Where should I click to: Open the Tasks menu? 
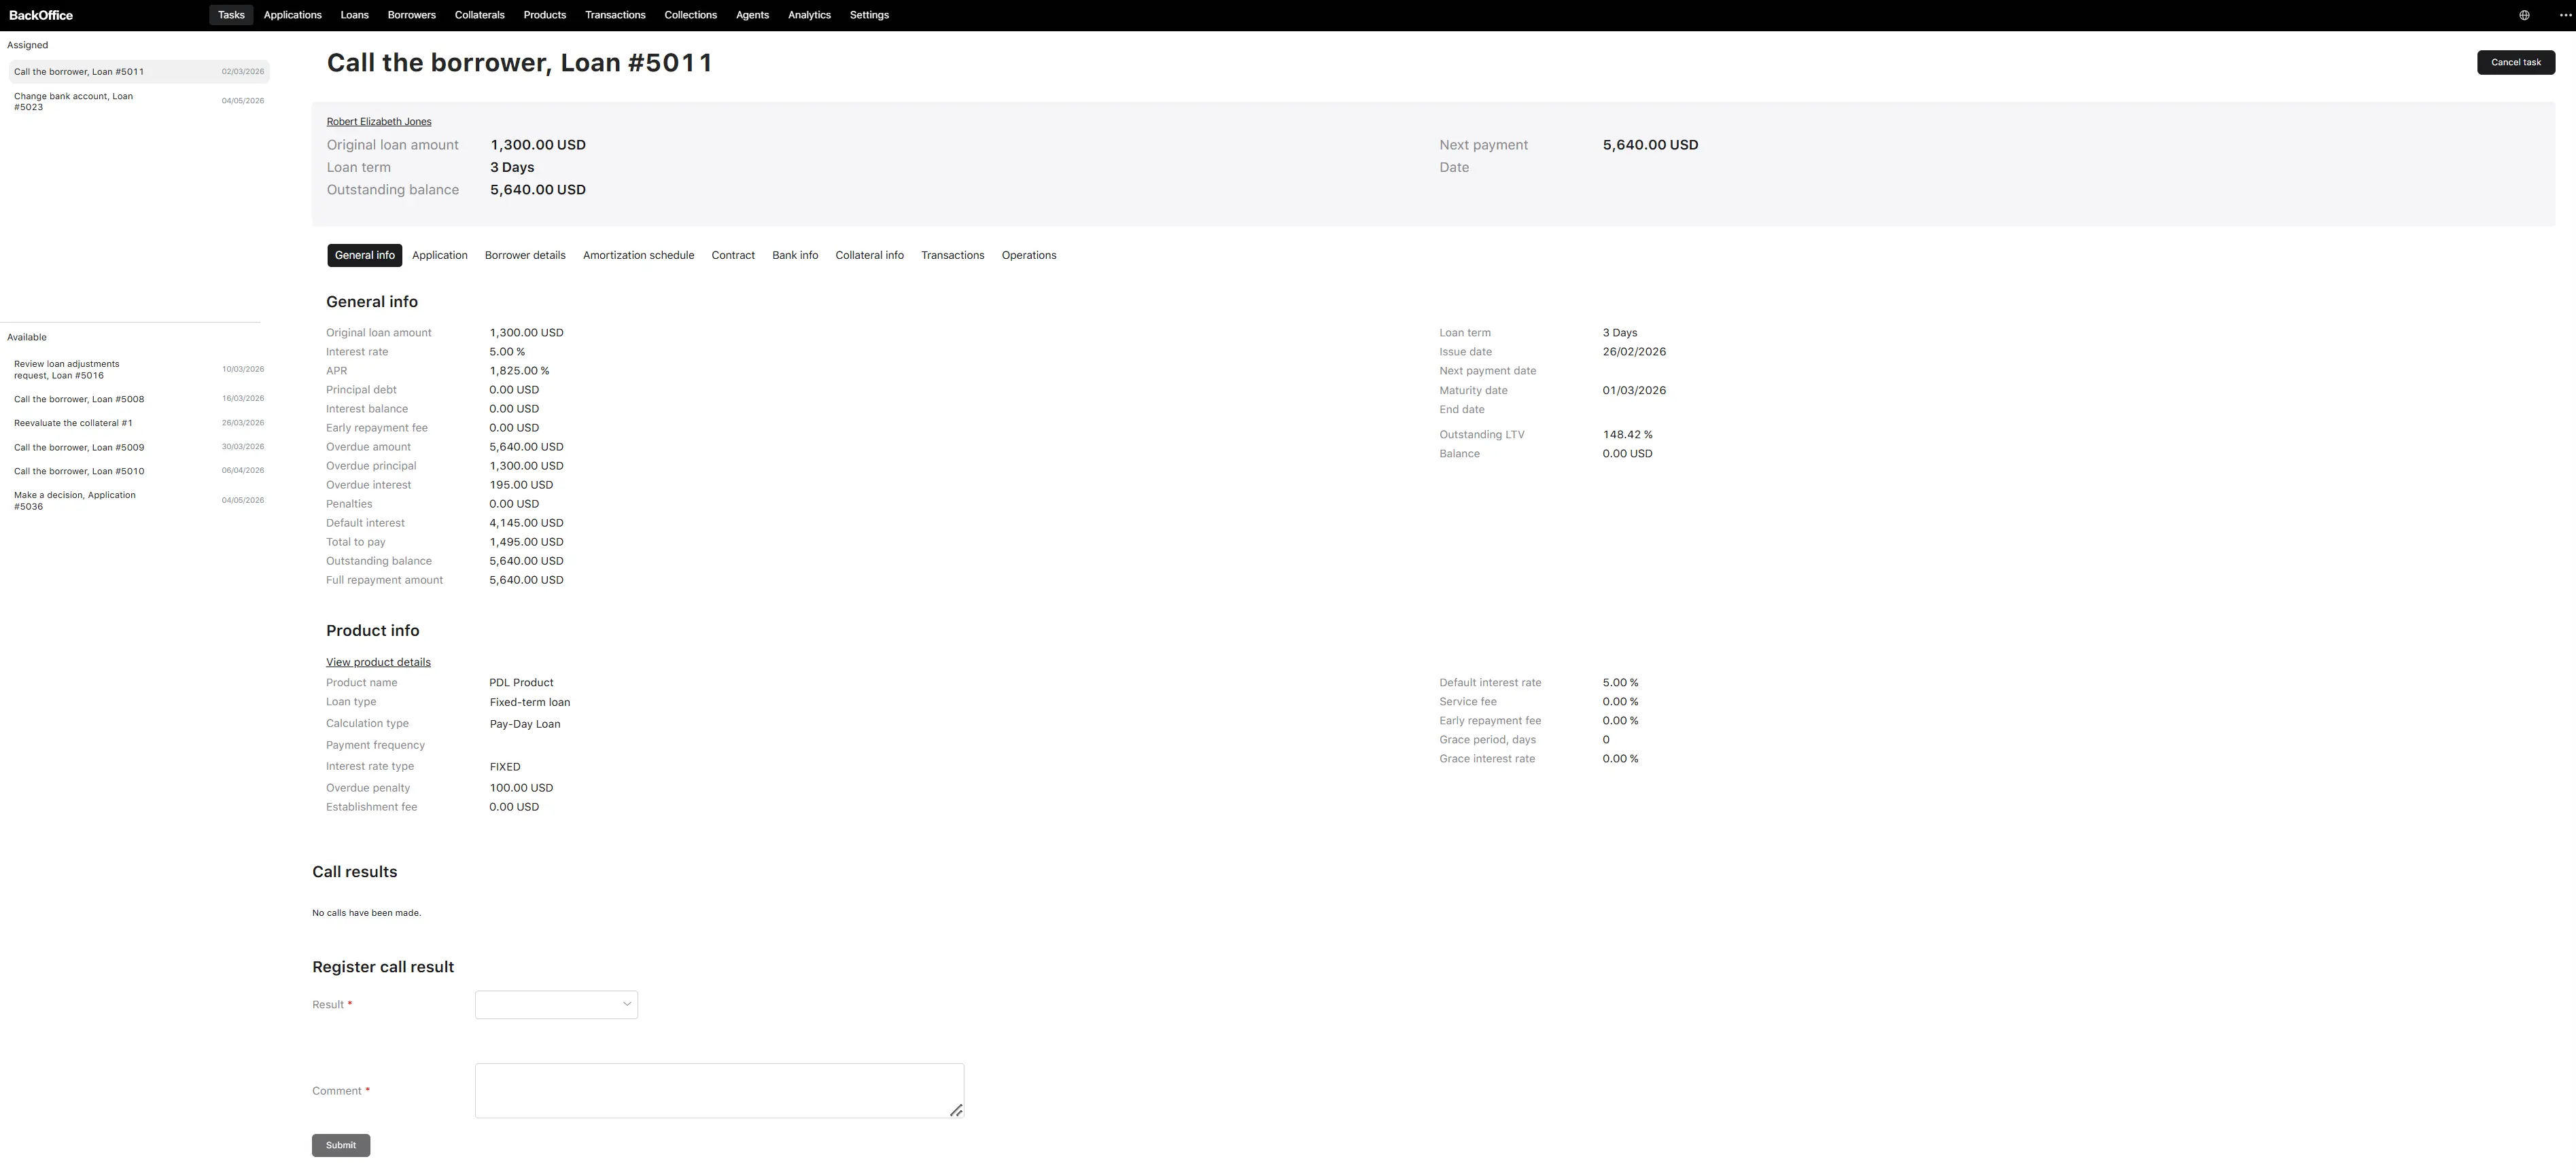pos(231,15)
